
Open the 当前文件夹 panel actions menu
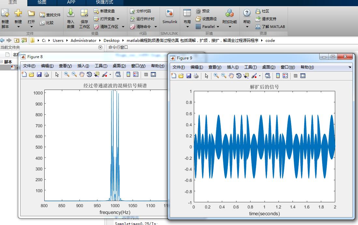click(100, 47)
